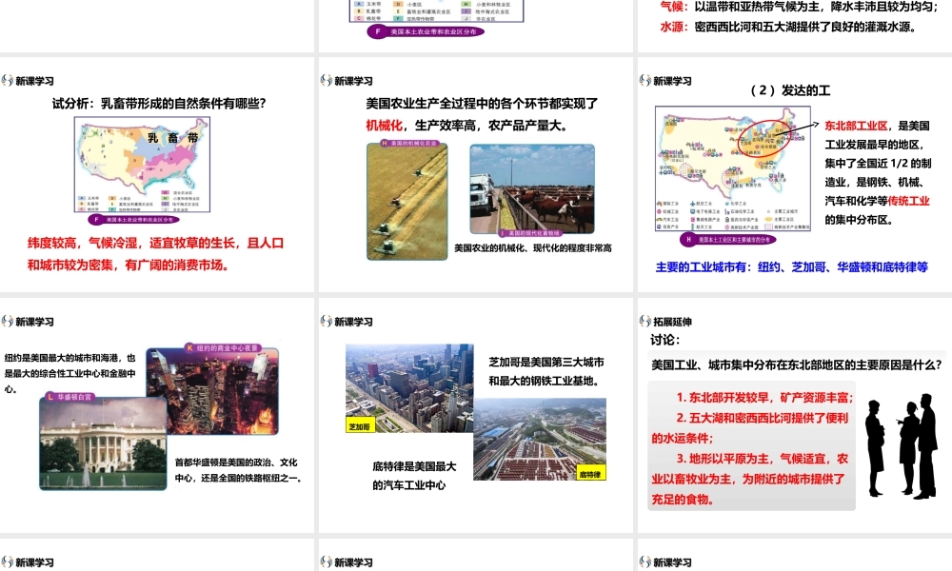This screenshot has width=952, height=571.
Task: Click the red '水源:' label in the top slide
Action: [x=674, y=27]
